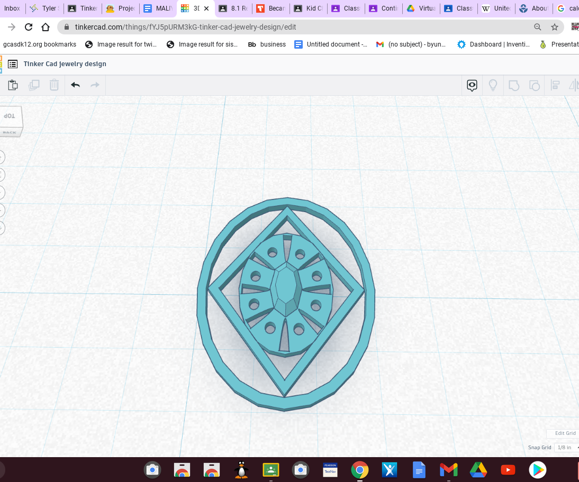Select the Paste tool in the toolbar
The height and width of the screenshot is (482, 579).
[x=13, y=85]
